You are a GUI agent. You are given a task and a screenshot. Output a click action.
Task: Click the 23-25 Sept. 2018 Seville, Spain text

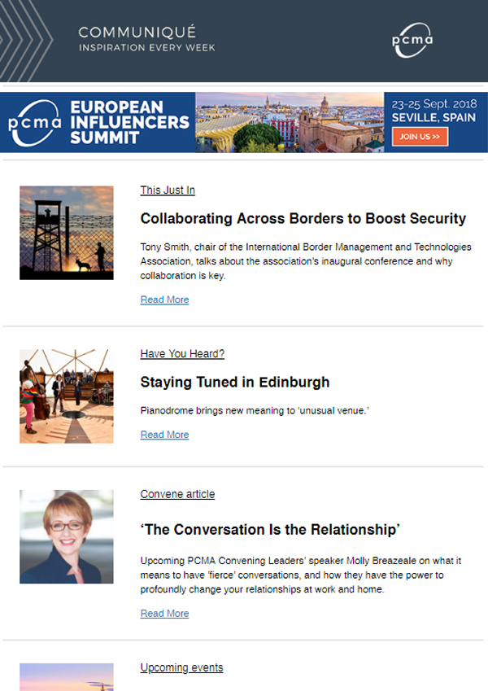(434, 111)
